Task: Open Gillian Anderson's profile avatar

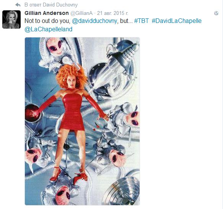Action: [x=11, y=19]
